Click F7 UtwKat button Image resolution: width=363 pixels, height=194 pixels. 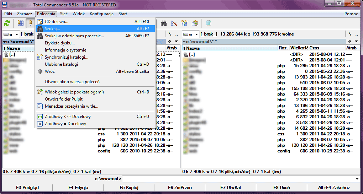click(x=231, y=188)
